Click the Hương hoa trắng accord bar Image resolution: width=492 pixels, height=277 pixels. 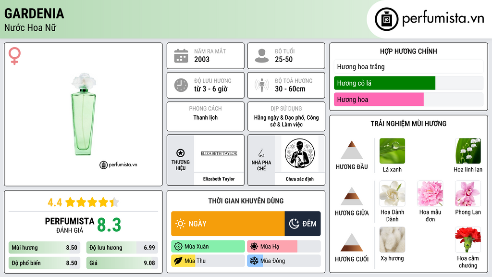point(408,66)
